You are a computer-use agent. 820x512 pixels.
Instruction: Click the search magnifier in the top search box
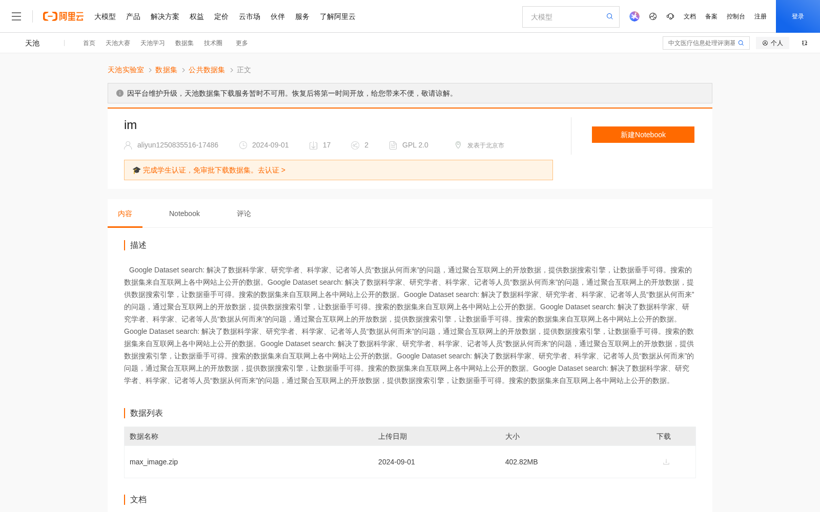click(x=610, y=16)
